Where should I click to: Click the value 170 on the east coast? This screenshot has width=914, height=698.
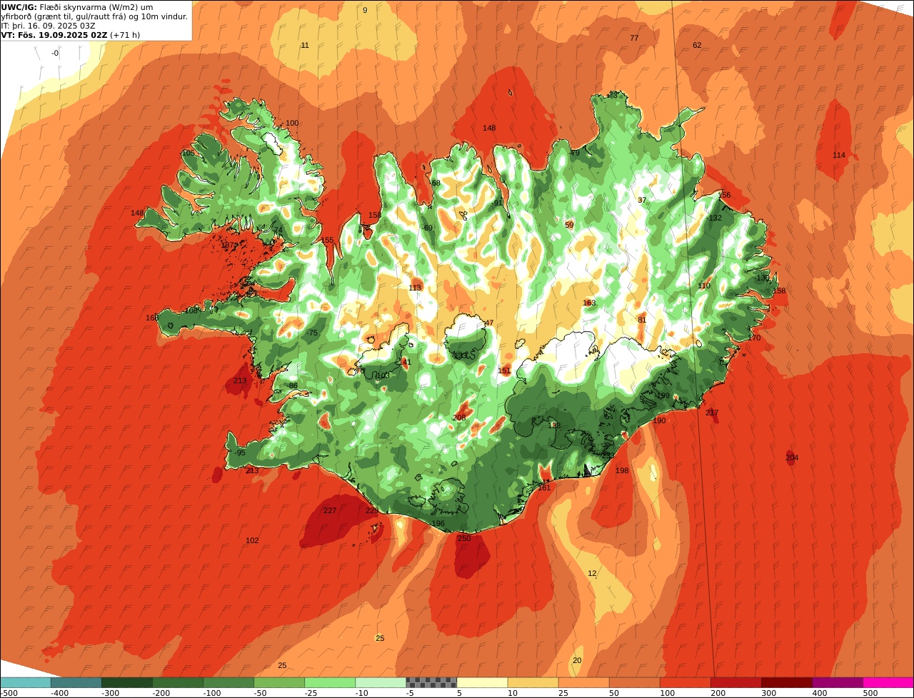tap(754, 338)
